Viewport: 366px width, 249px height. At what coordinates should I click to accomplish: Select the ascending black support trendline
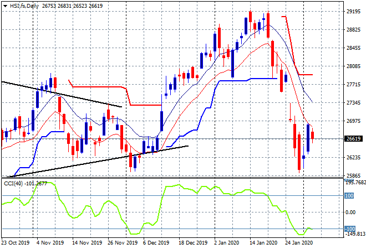(99, 162)
